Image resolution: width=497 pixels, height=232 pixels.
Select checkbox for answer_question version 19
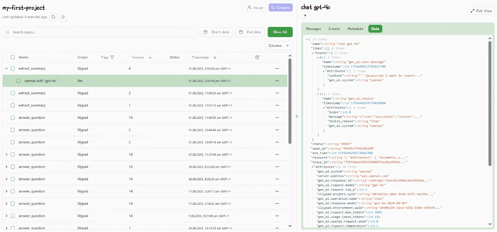click(13, 118)
